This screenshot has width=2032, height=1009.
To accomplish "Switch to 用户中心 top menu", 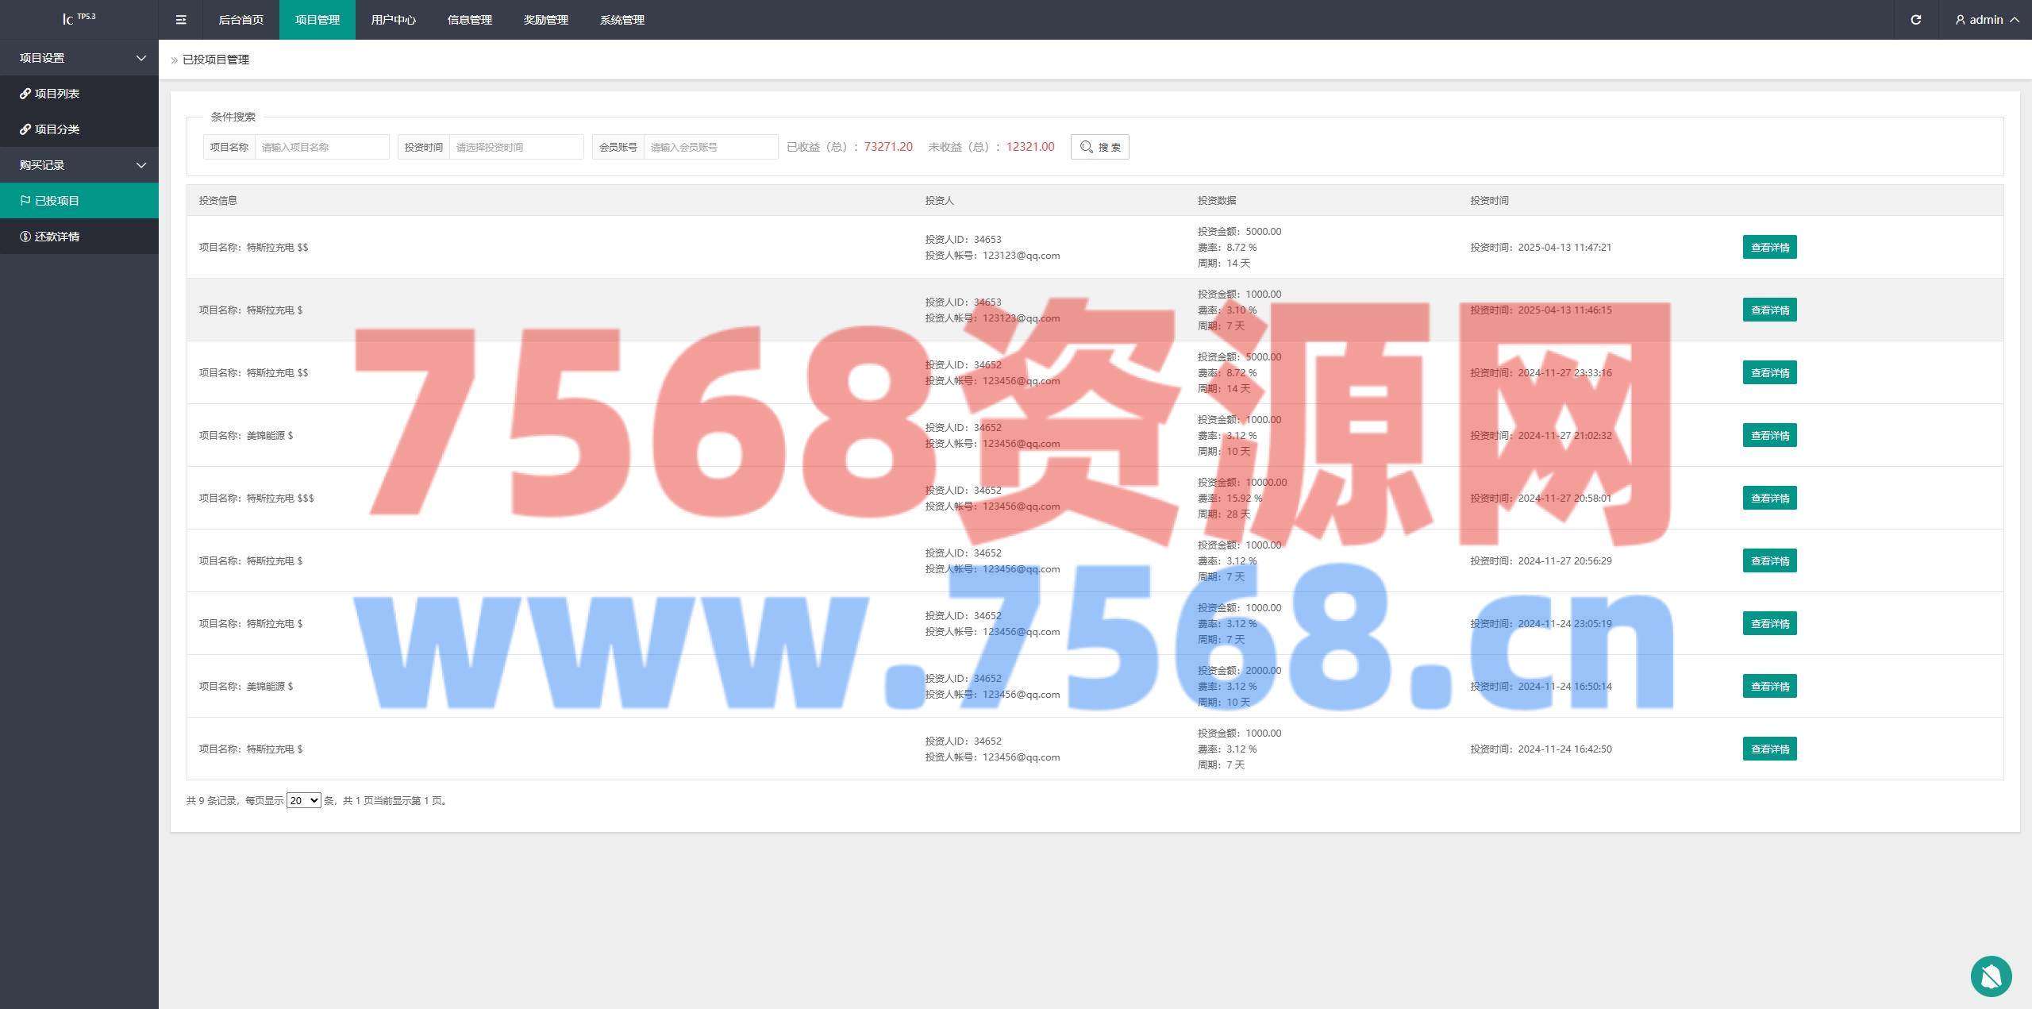I will [393, 20].
